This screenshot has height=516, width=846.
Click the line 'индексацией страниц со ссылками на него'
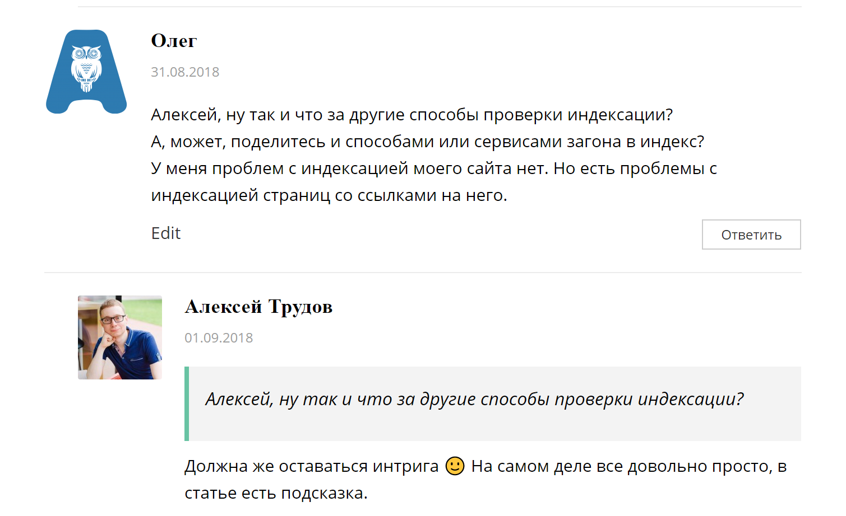(x=329, y=195)
